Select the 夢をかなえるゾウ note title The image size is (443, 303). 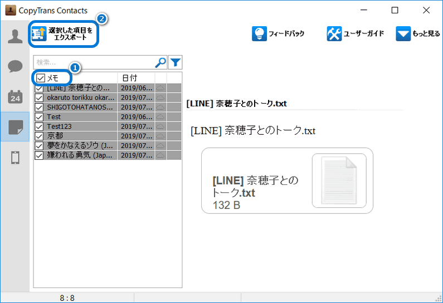[80, 146]
